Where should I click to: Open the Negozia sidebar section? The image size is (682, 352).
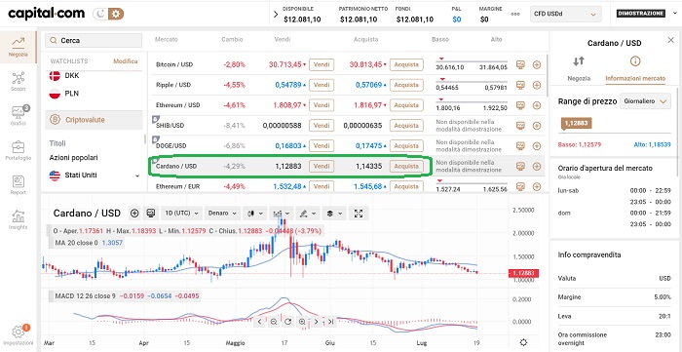pyautogui.click(x=19, y=47)
